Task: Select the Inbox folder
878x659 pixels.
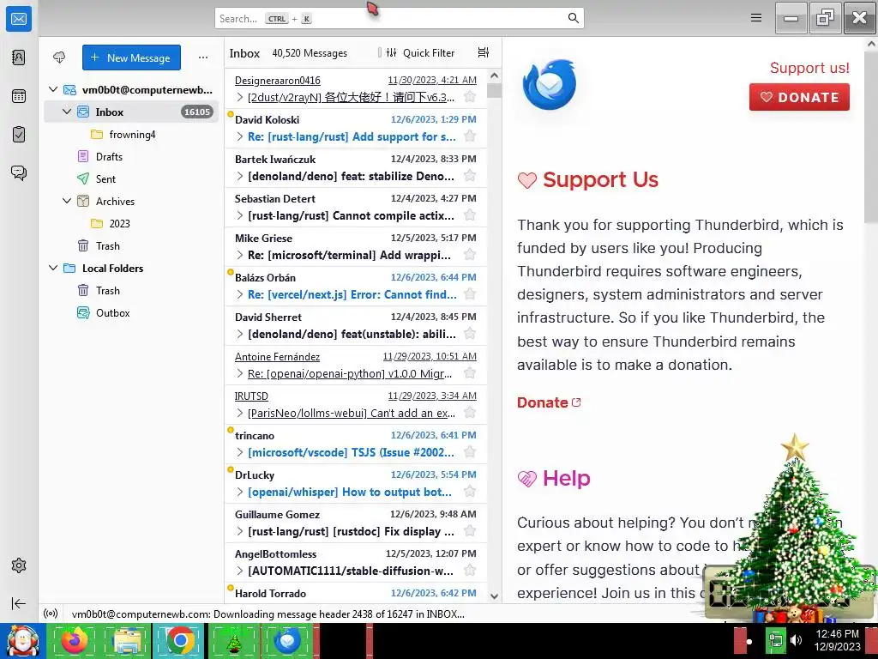Action: [x=131, y=112]
